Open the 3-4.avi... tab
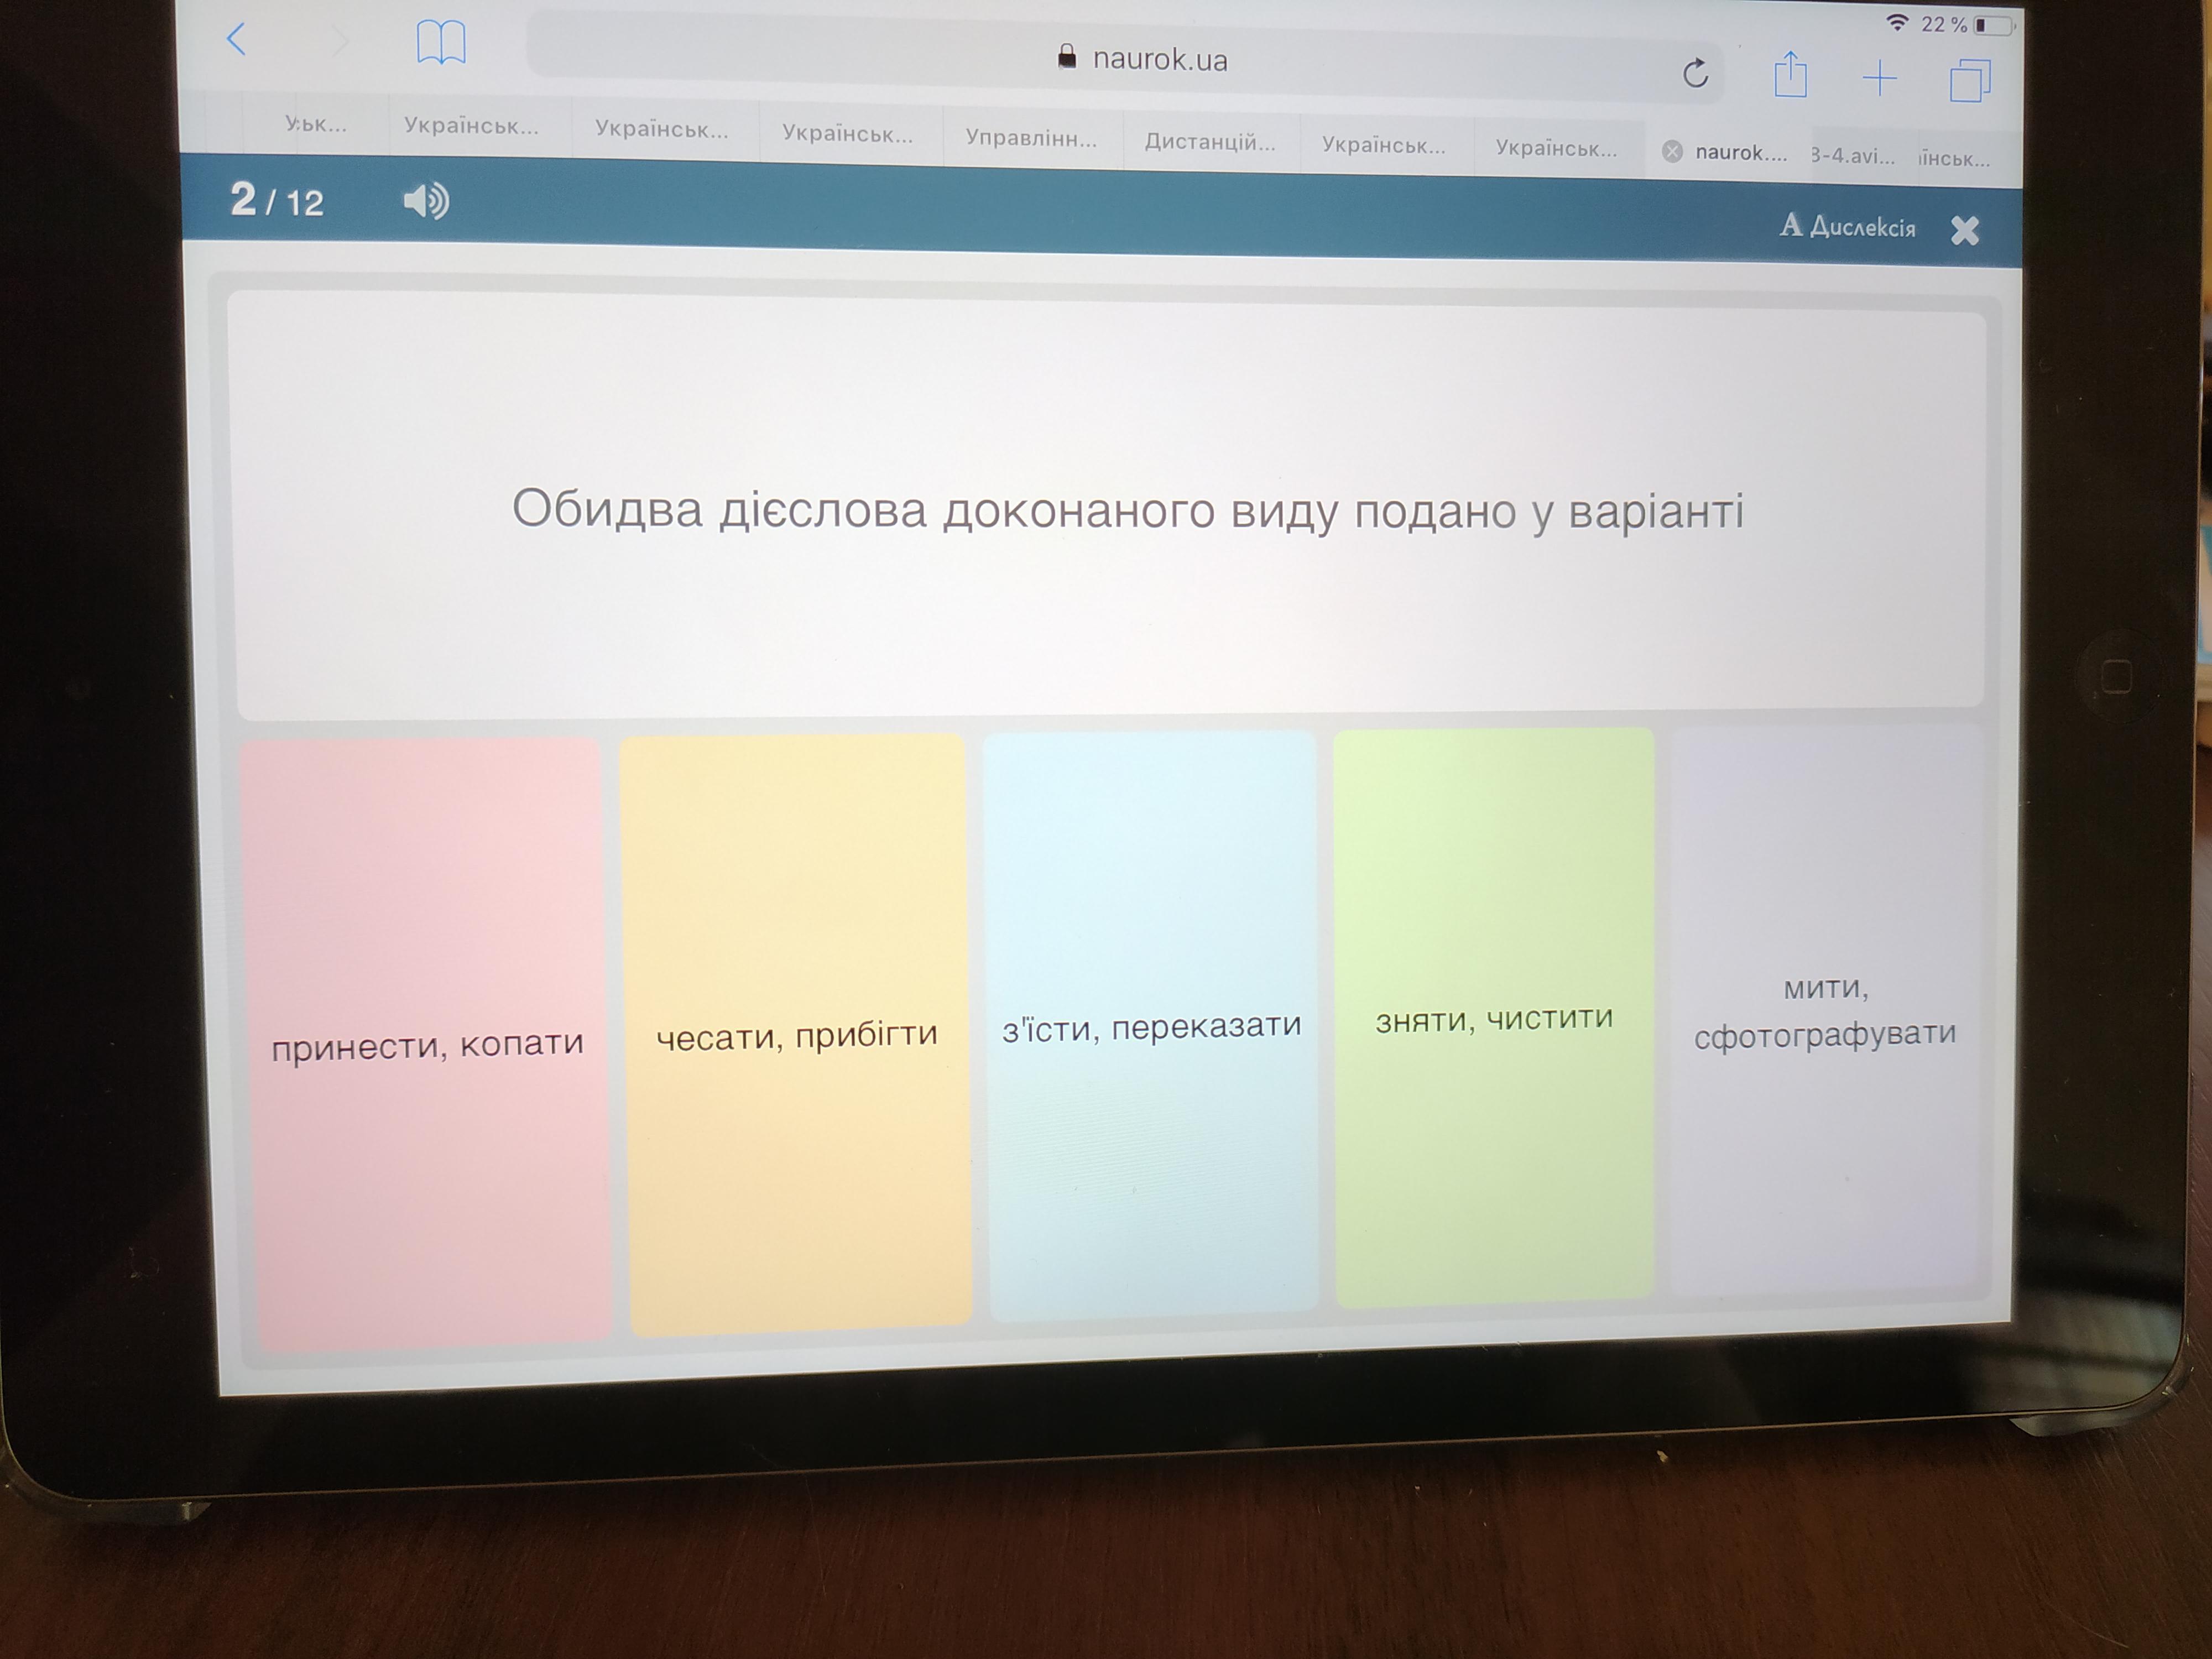2212x1659 pixels. click(1853, 156)
